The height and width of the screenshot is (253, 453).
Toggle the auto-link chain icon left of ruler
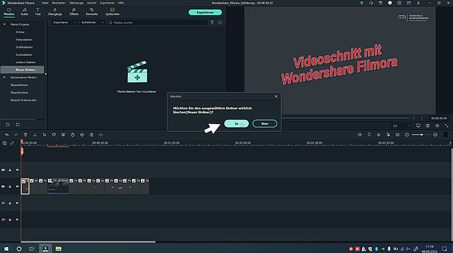(12, 143)
